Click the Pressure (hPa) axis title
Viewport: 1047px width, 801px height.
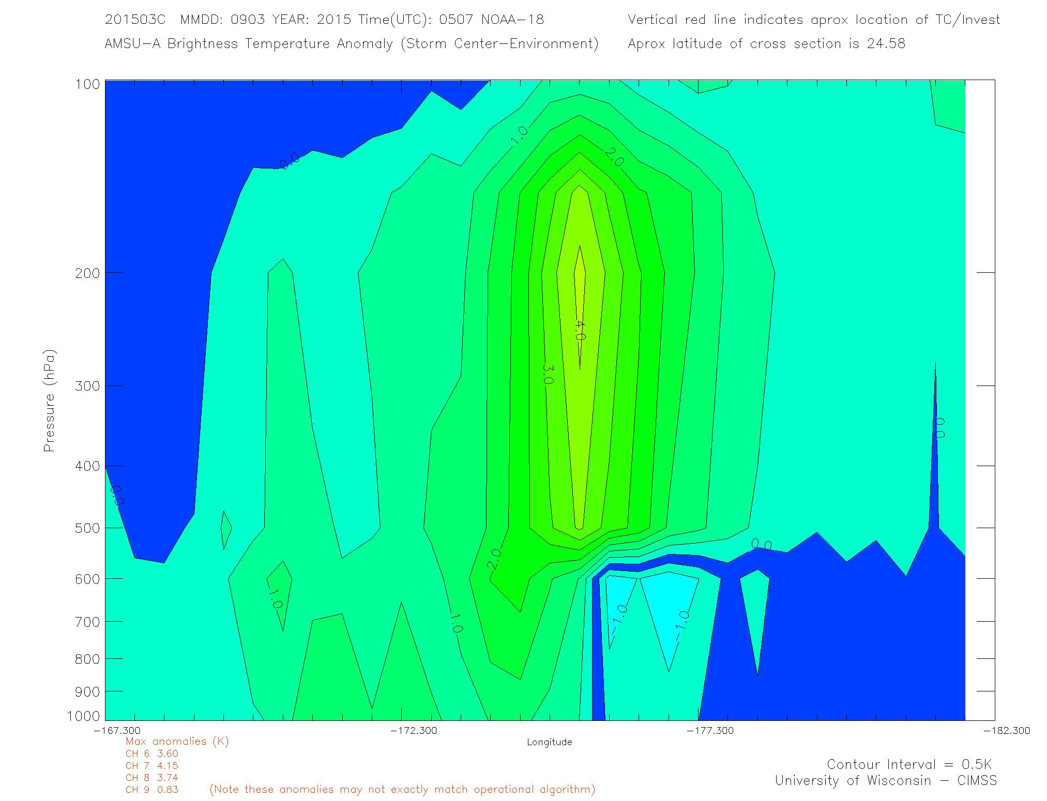coord(49,401)
